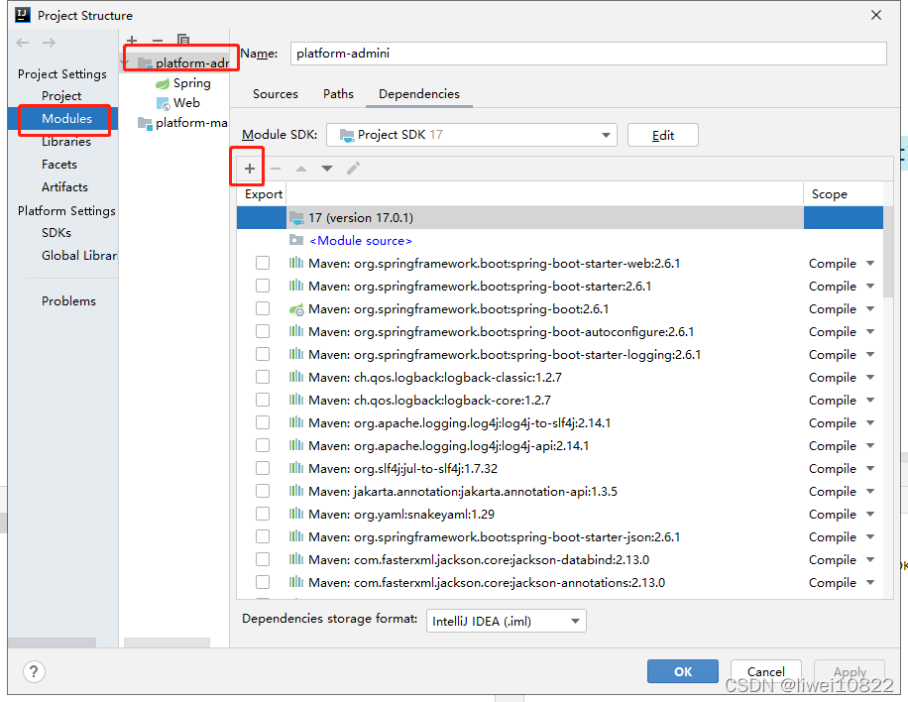Screen dimensions: 908x702
Task: Click the Spring icon of spring-boot:2.6.1 dependency
Action: point(296,309)
